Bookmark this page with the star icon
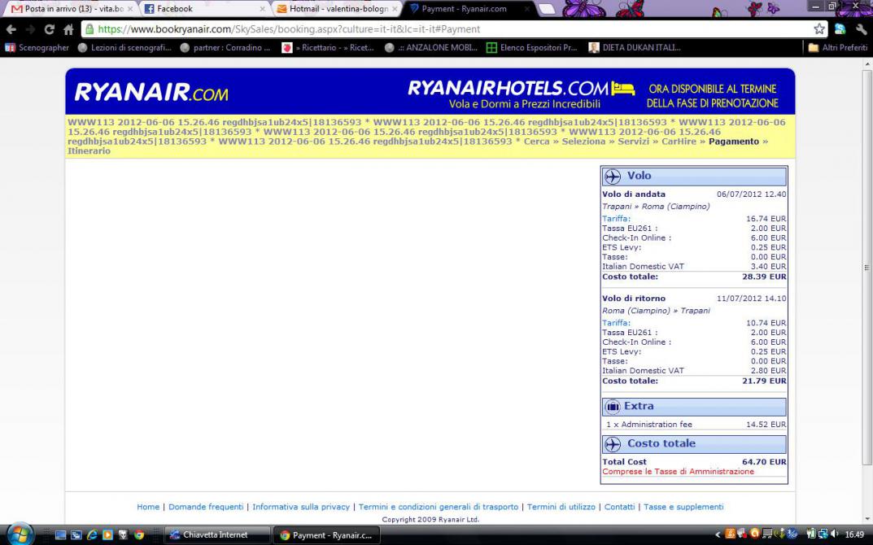 coord(818,29)
